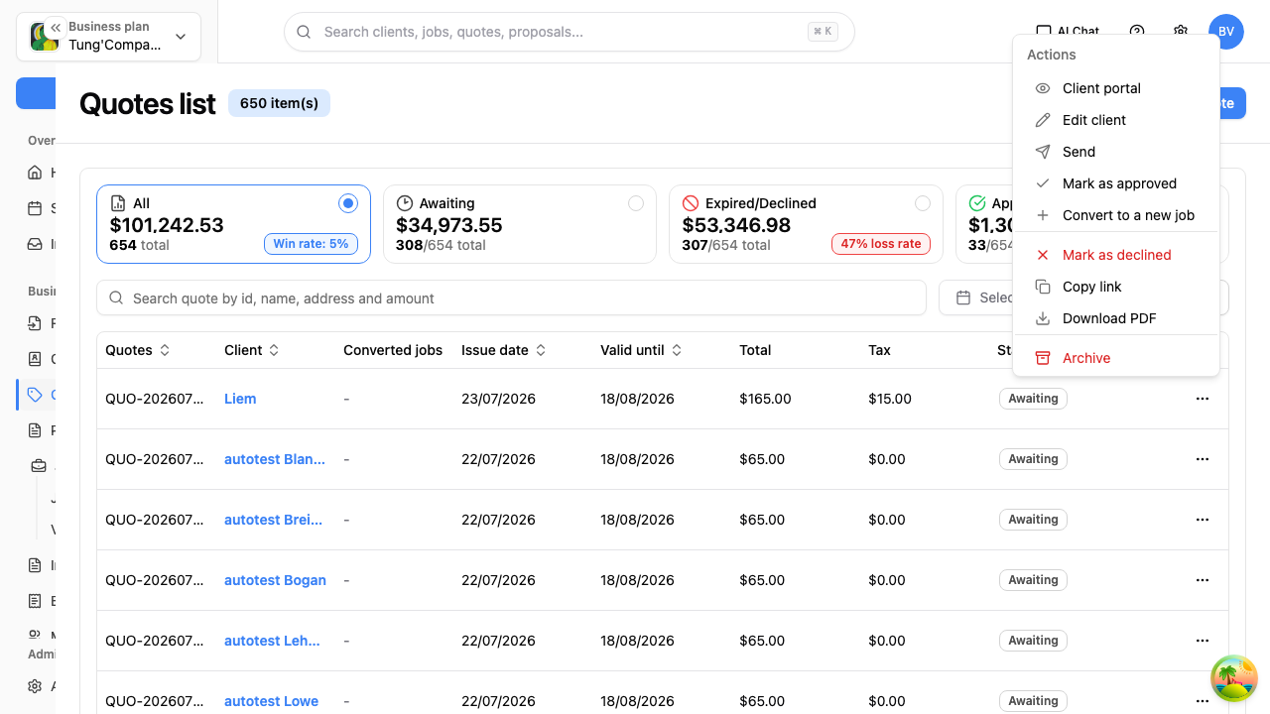
Task: Open the client link autotest Bogan
Action: point(275,580)
